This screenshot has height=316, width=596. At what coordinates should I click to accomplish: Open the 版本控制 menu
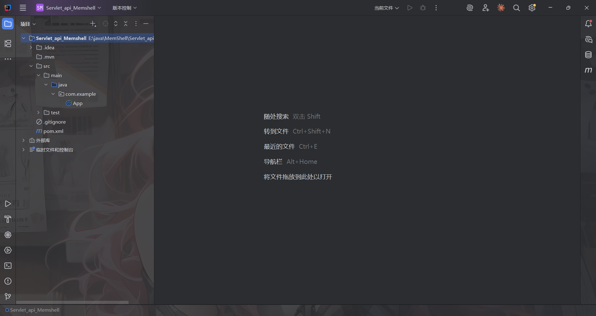tap(124, 8)
